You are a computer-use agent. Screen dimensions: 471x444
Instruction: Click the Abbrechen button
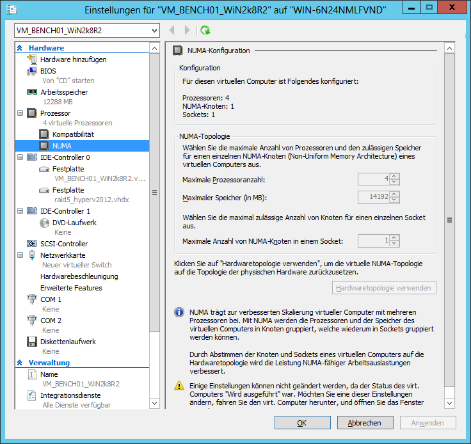tap(364, 423)
